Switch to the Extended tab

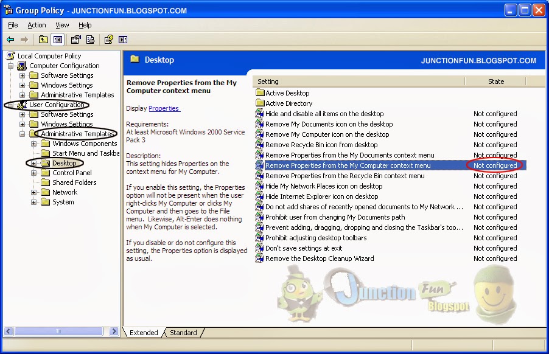[x=144, y=333]
